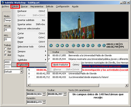This screenshot has height=107, width=131.
Task: Click the Mostrar time field 00:00:32,924
Action: 34,94
